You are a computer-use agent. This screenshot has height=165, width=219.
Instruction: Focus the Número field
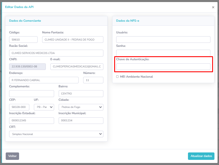point(93,80)
